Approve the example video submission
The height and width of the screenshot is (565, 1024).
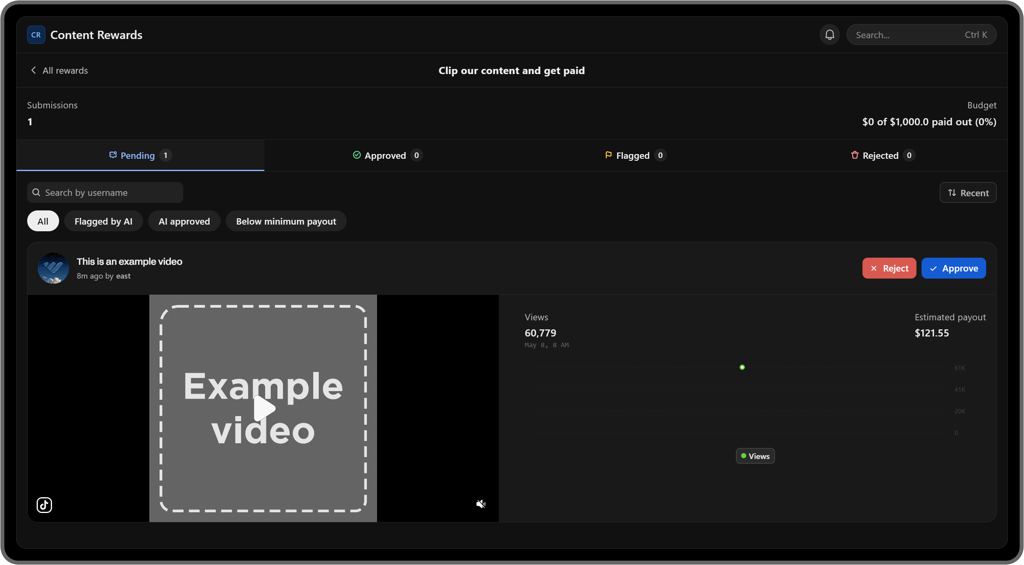tap(953, 268)
